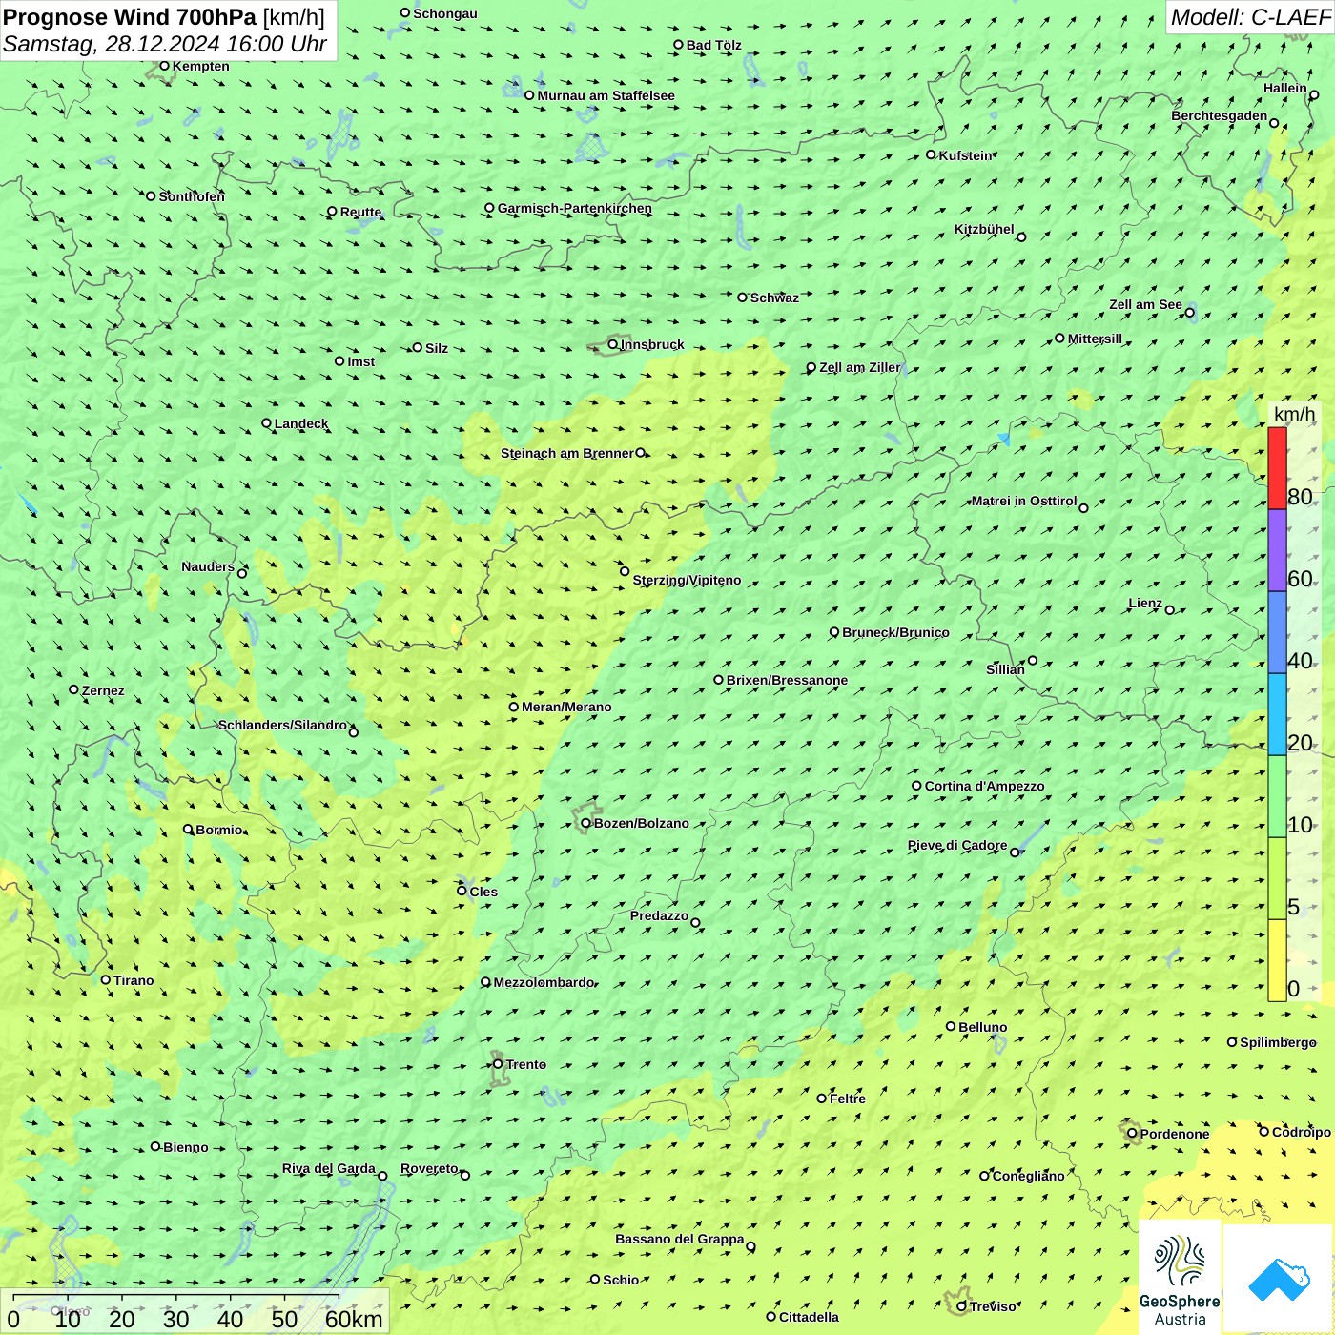
Task: Click the Kempten city marker
Action: (x=164, y=66)
